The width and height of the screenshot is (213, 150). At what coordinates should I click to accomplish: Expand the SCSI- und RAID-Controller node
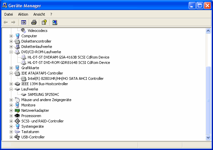11,121
